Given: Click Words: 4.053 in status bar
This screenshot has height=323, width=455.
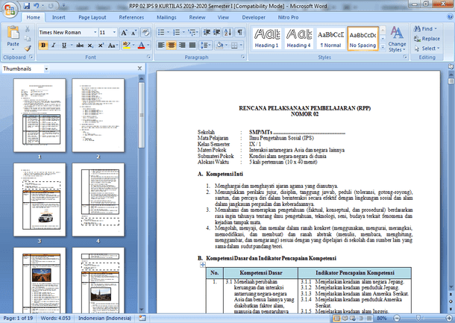Looking at the screenshot, I should click(55, 319).
